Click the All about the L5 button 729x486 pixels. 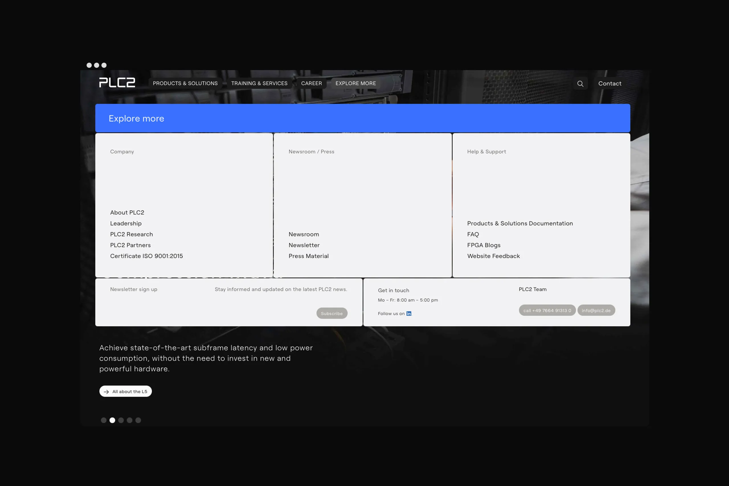tap(125, 391)
